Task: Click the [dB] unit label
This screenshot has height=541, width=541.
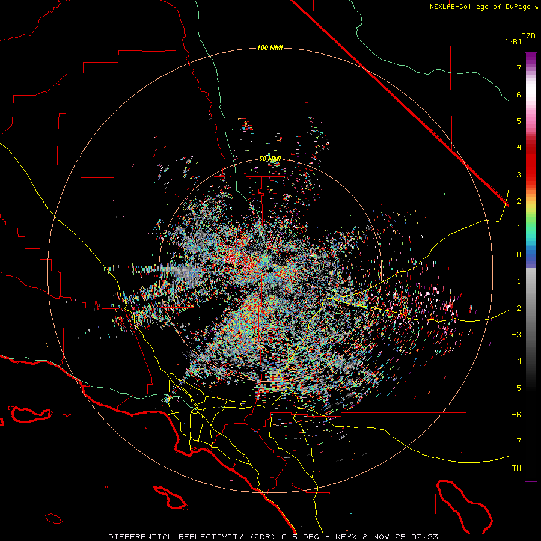Action: click(513, 42)
